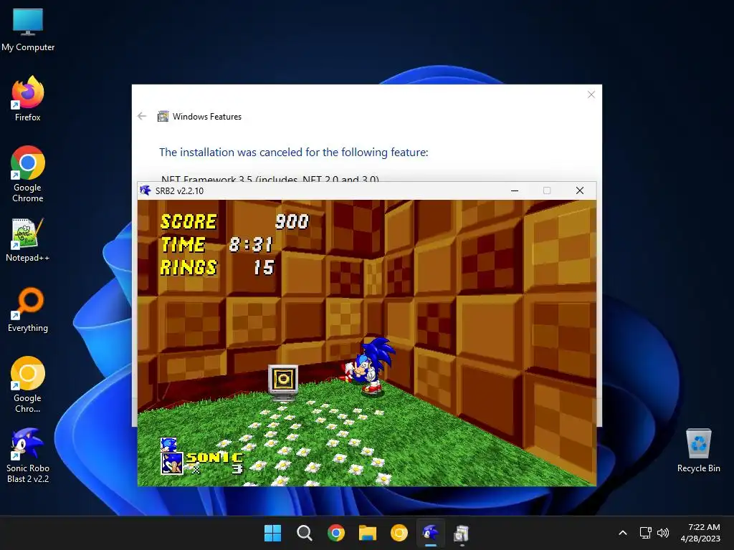Open the Windows Start menu
Image resolution: width=734 pixels, height=550 pixels.
click(272, 533)
